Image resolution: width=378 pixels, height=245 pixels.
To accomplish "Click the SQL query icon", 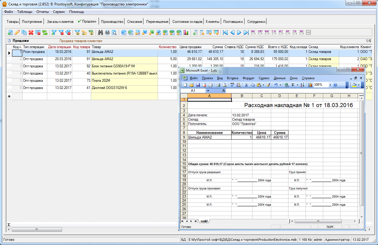I will (x=91, y=32).
